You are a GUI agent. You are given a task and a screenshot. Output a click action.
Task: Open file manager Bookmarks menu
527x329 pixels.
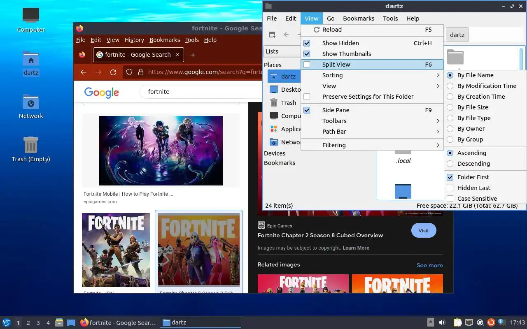[x=359, y=19]
